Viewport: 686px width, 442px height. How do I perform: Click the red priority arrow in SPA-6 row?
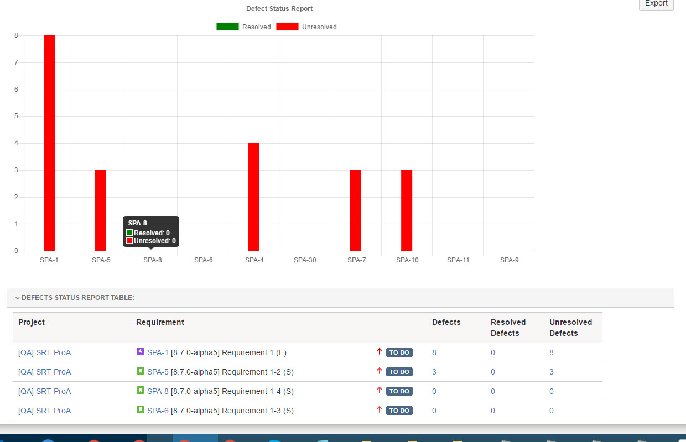pyautogui.click(x=380, y=410)
